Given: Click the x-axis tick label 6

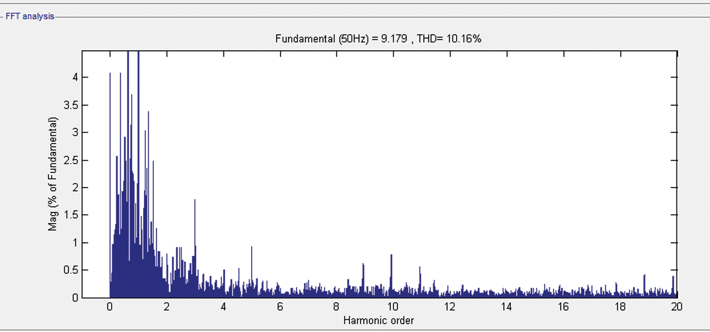Looking at the screenshot, I should coord(280,307).
